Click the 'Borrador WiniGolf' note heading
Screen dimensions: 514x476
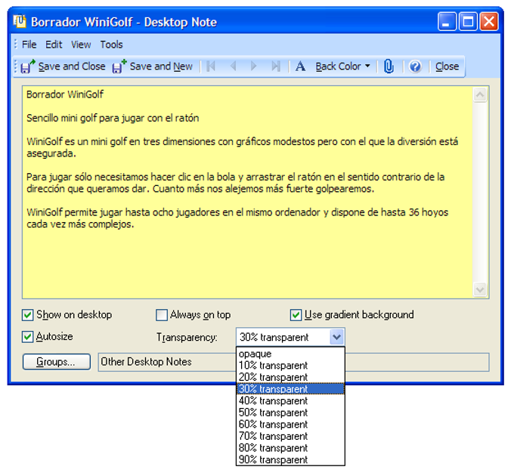[65, 94]
